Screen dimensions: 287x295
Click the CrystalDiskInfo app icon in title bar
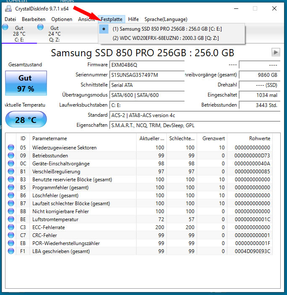click(8, 8)
